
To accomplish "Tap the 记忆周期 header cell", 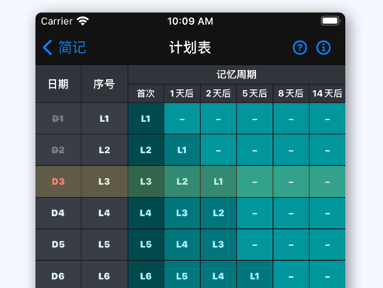I will pyautogui.click(x=236, y=75).
